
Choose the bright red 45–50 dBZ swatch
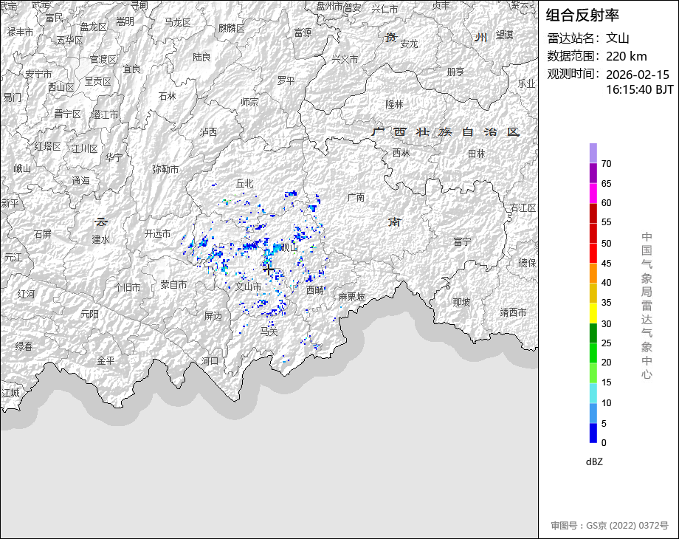pos(593,253)
